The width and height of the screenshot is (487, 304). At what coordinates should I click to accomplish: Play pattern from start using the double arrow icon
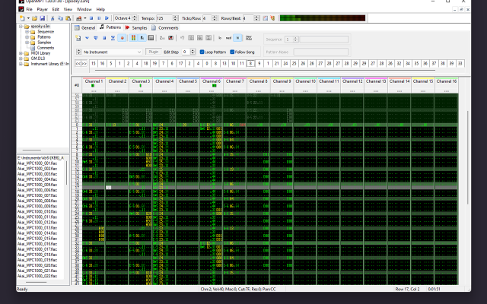tap(96, 38)
